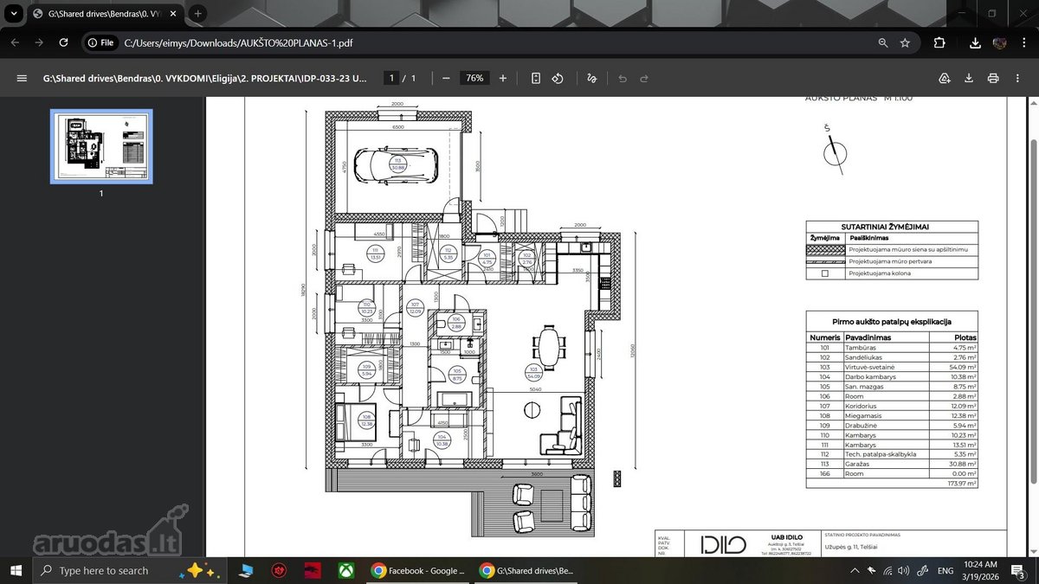Click the garage room label 113

coord(397,163)
